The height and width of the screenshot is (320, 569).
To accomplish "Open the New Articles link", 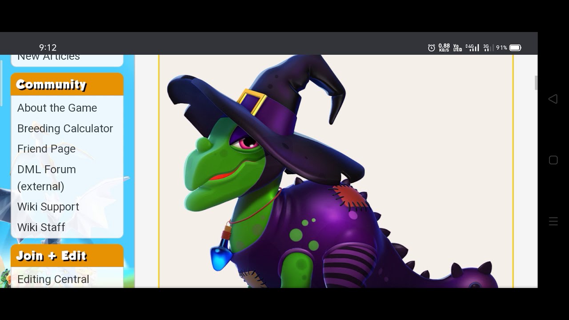I will tap(48, 57).
